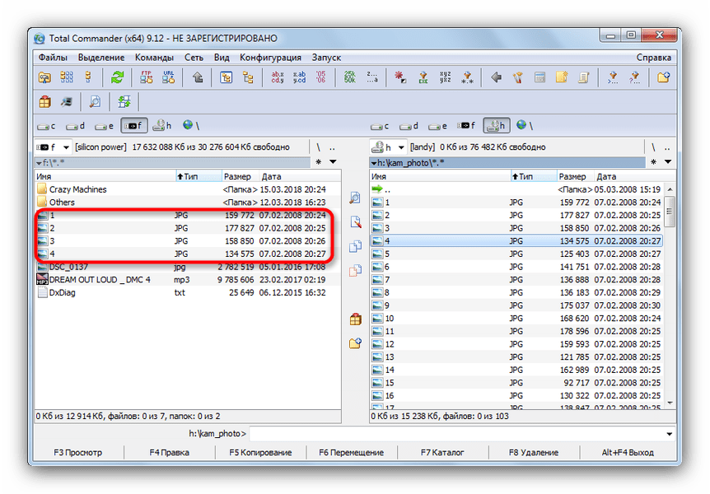Open the magnifier search files icon
This screenshot has width=710, height=494.
[95, 101]
